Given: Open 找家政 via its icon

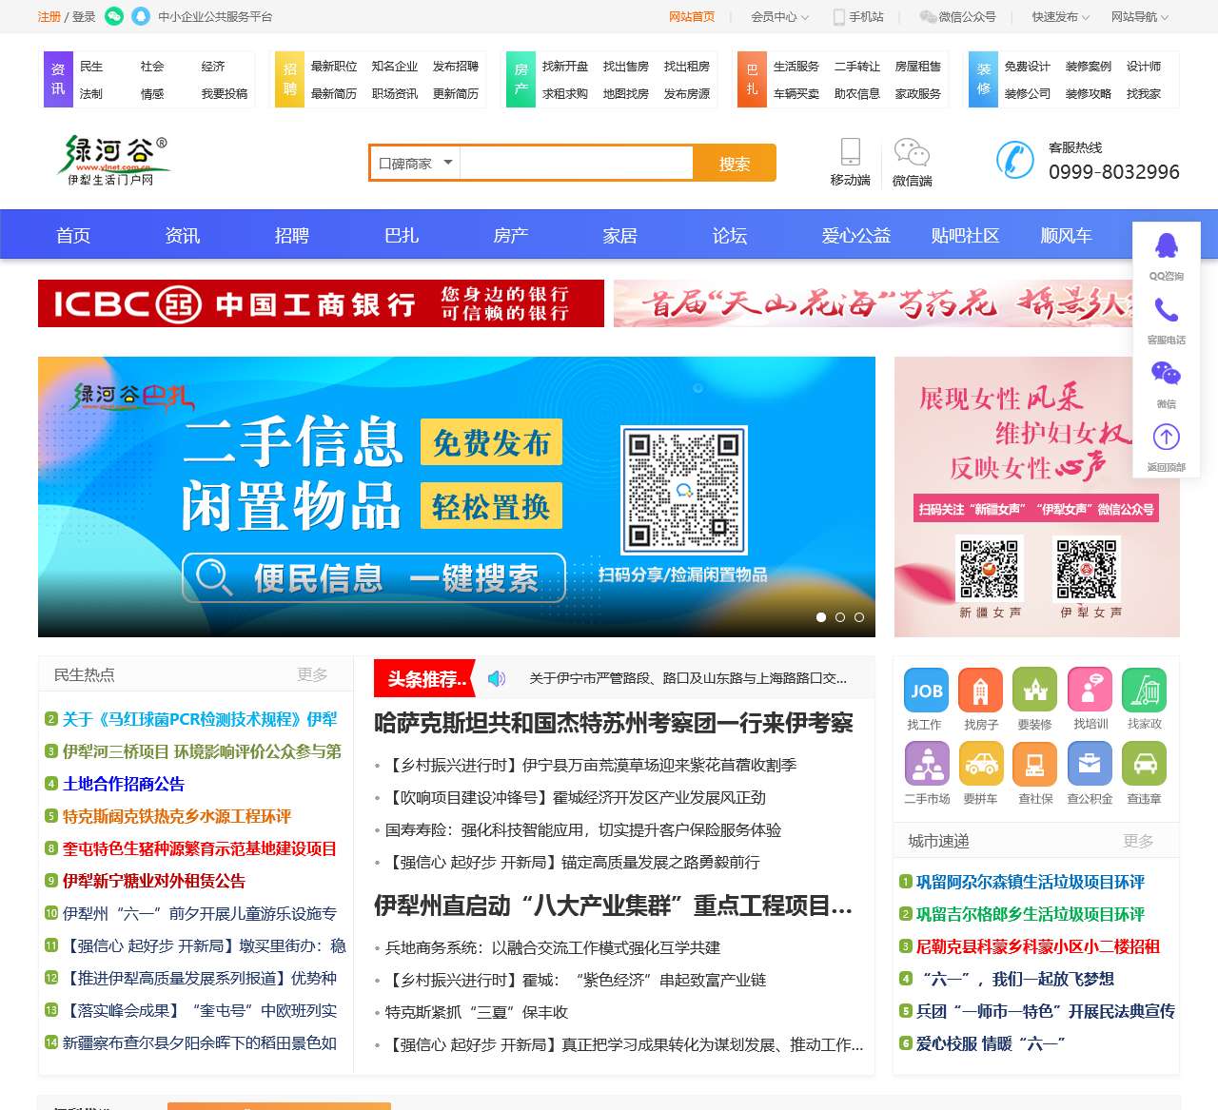Looking at the screenshot, I should pyautogui.click(x=1144, y=690).
